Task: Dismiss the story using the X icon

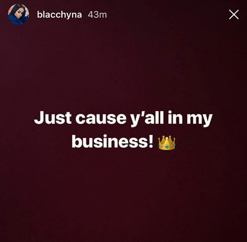Action: tap(234, 15)
